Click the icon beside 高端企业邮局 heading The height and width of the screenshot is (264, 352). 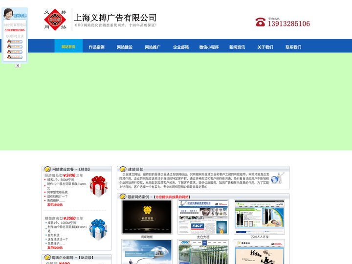47,257
